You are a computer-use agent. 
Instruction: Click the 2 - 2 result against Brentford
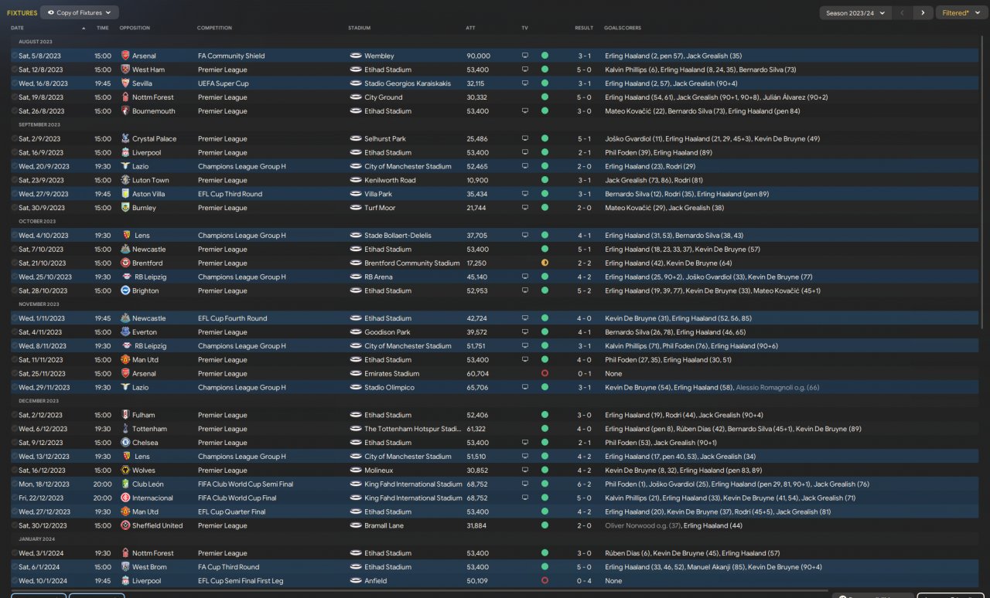click(585, 263)
